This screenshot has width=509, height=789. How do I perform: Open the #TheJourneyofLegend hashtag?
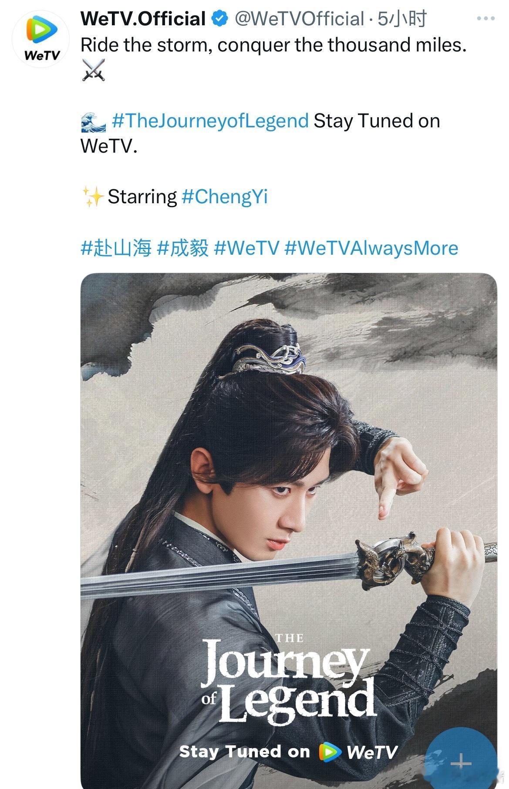click(210, 121)
